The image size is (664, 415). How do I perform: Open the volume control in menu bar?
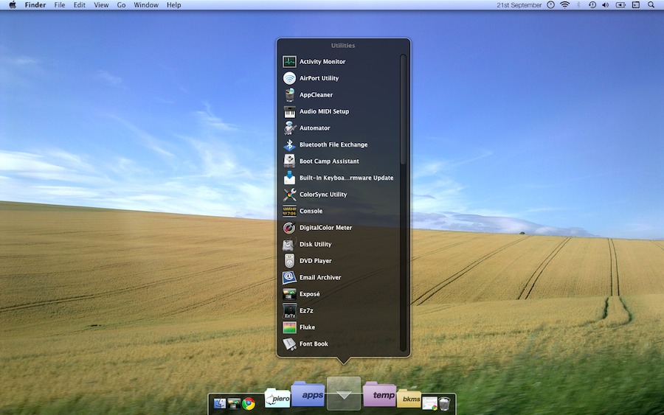(606, 5)
